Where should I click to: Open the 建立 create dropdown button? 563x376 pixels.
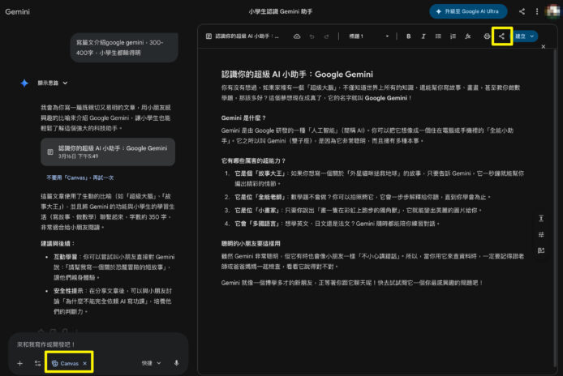pos(525,36)
